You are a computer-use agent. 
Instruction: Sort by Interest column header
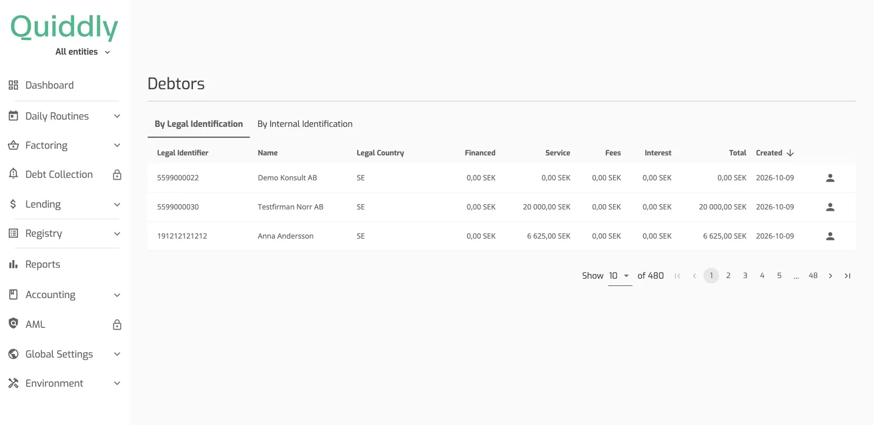point(658,153)
